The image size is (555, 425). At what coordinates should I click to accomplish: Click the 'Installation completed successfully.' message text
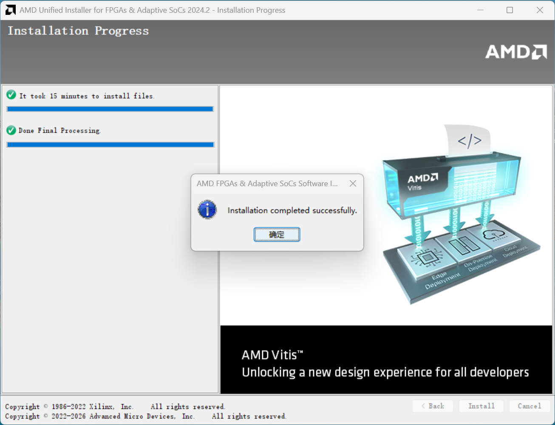(292, 210)
